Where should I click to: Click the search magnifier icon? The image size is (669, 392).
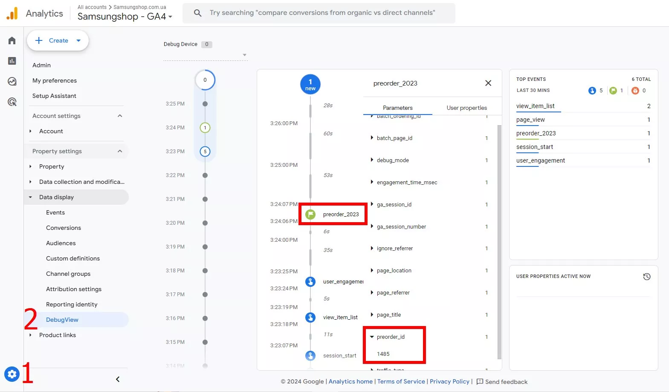click(197, 13)
